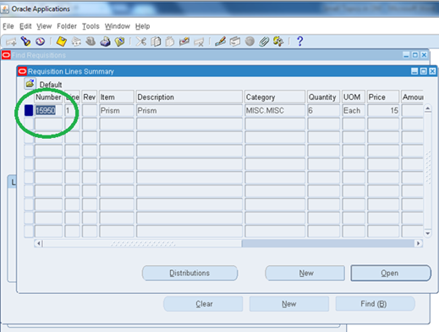Click the Quantity column header
Viewport: 439px width, 332px height.
[x=324, y=97]
